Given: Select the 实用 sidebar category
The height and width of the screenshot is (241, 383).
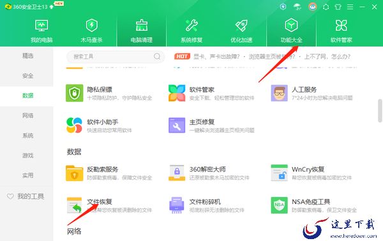Looking at the screenshot, I should point(27,175).
